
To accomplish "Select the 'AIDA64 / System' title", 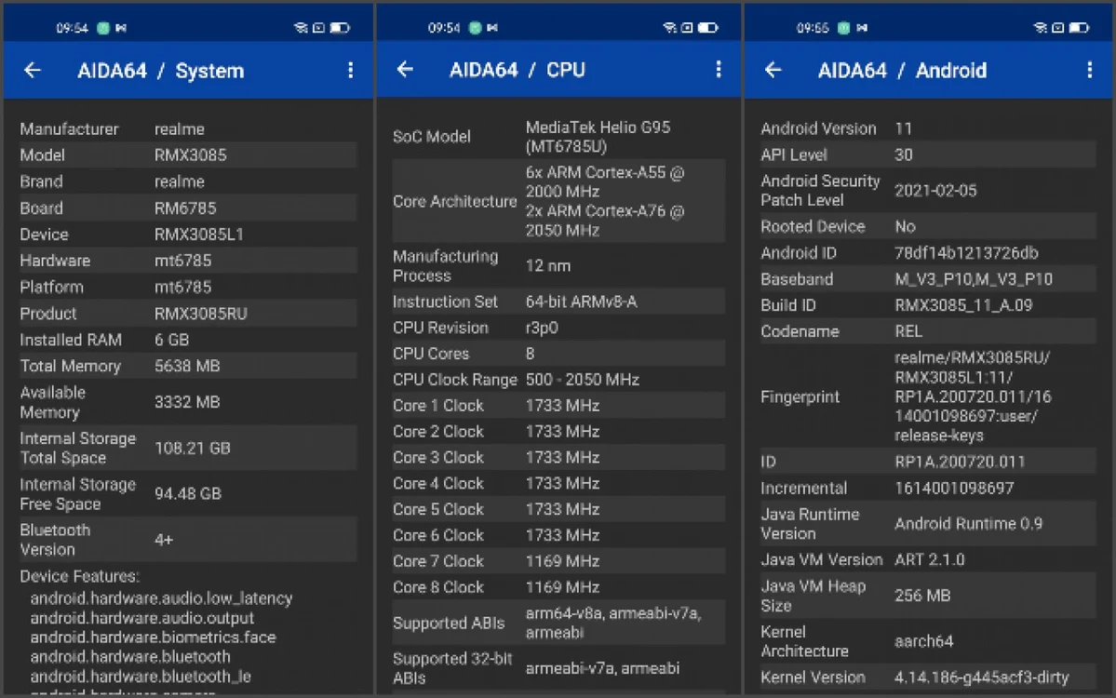I will tap(160, 71).
